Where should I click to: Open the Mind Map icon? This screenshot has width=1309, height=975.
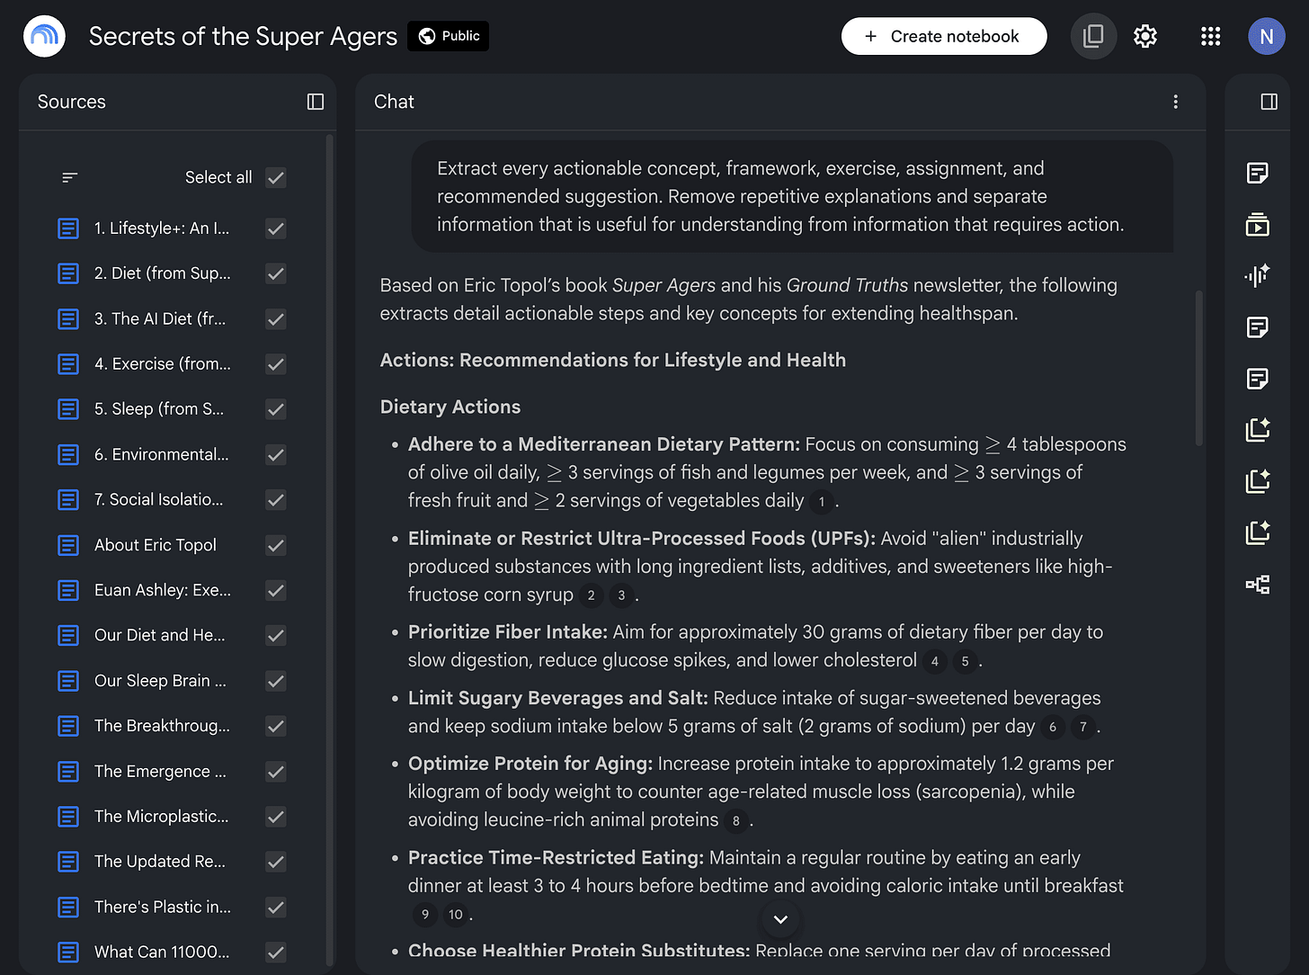click(1257, 585)
